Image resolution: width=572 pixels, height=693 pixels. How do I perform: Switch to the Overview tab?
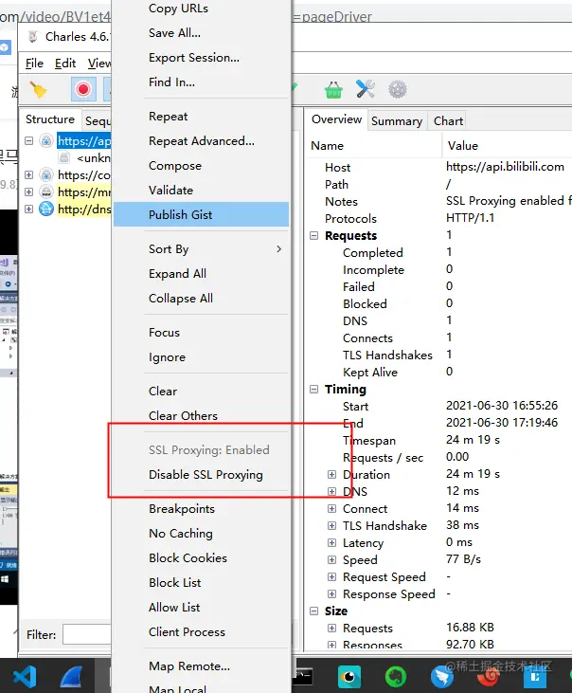(336, 119)
